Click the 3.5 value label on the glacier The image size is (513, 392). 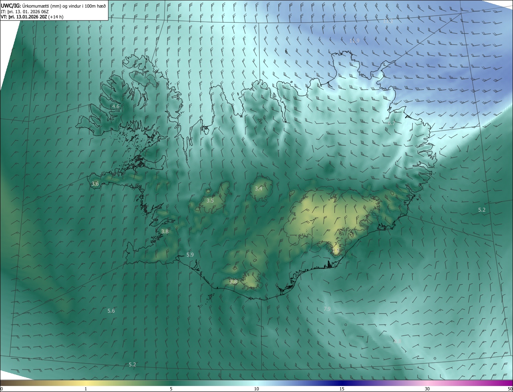pyautogui.click(x=210, y=200)
